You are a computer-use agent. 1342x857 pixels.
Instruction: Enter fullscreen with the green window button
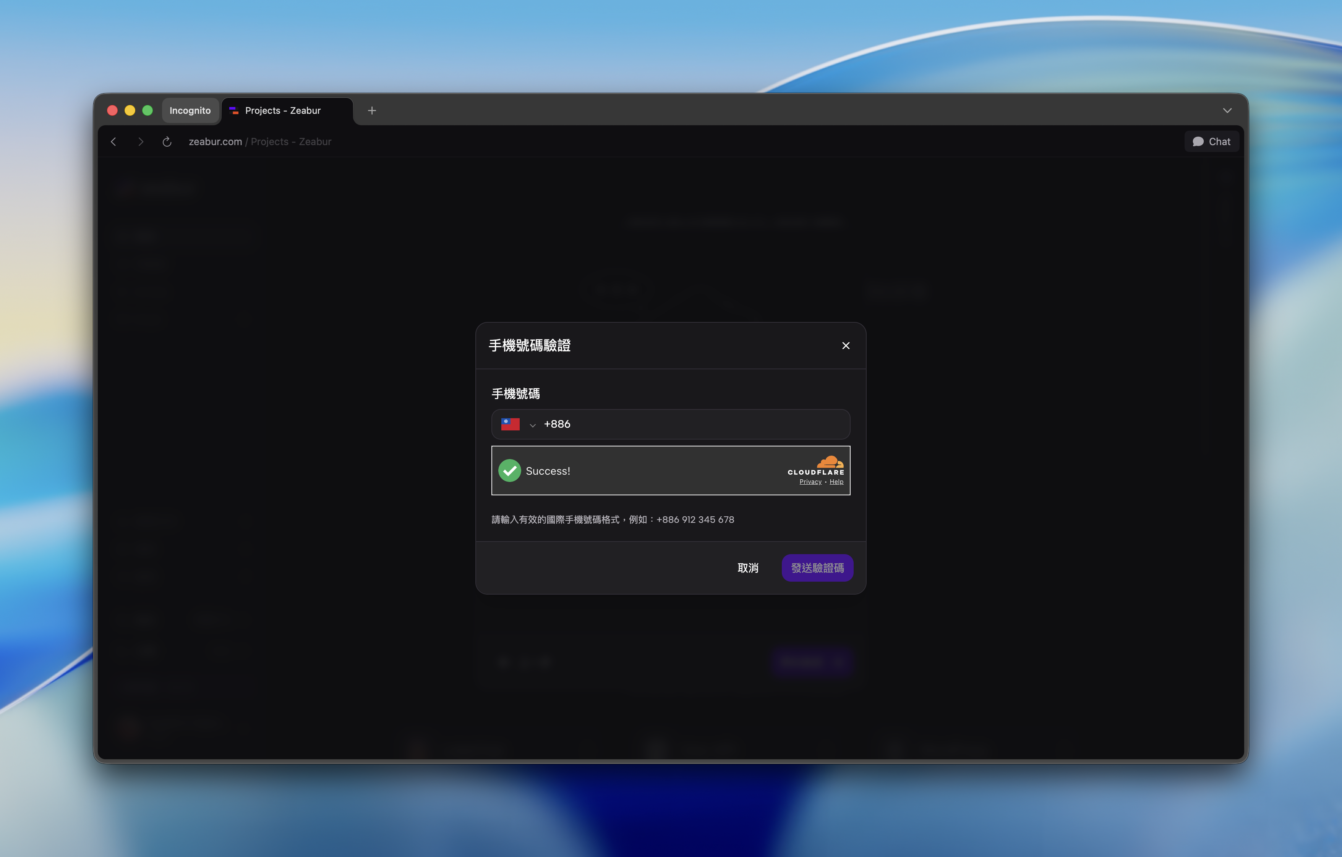(x=147, y=110)
